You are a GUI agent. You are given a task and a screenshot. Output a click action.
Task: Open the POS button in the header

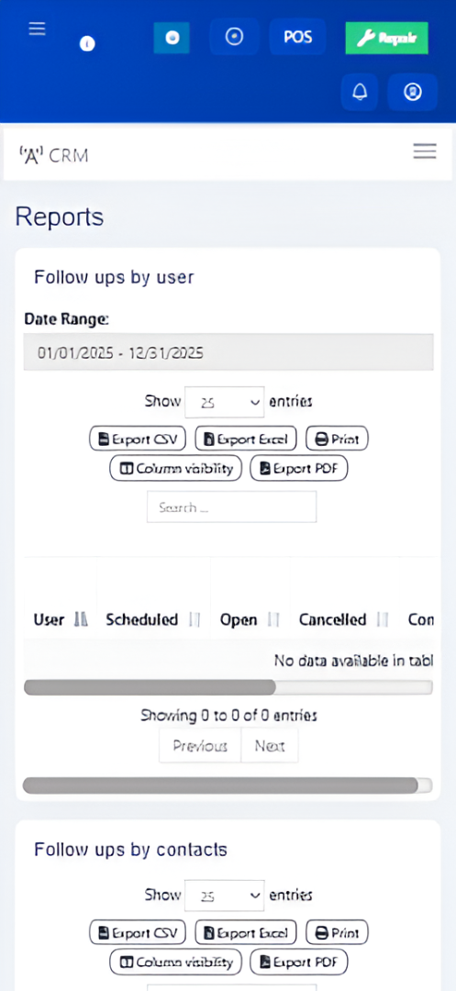[x=297, y=37]
